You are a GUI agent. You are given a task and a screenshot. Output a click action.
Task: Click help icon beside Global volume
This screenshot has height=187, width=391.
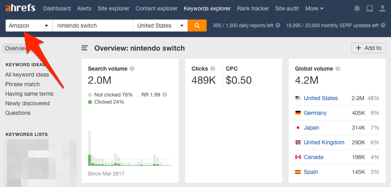coord(338,69)
